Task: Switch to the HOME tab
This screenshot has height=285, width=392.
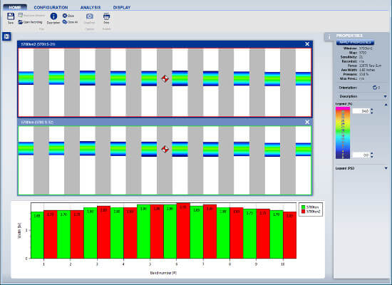Action: [15, 7]
